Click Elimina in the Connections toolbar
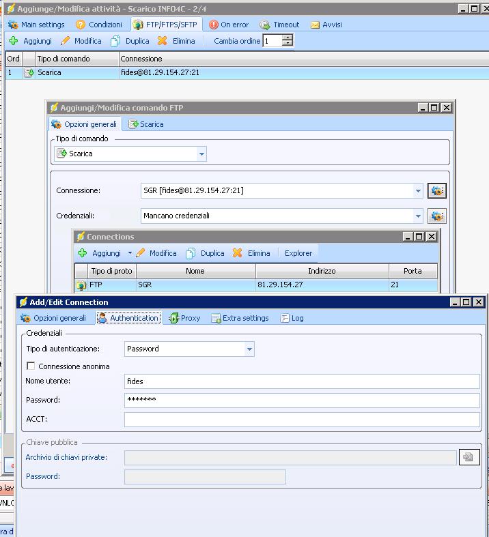The height and width of the screenshot is (537, 489). pos(251,253)
